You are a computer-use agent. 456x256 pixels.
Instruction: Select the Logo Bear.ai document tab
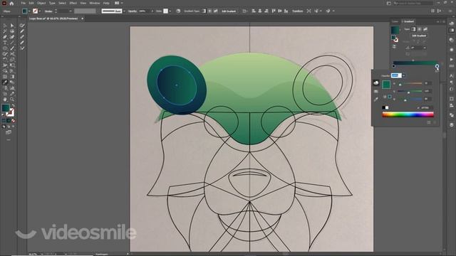pyautogui.click(x=54, y=18)
